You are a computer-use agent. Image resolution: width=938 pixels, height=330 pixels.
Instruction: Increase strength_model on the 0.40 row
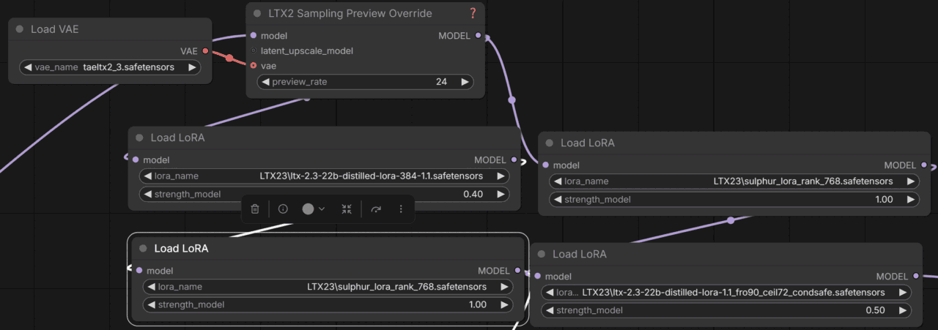[501, 195]
